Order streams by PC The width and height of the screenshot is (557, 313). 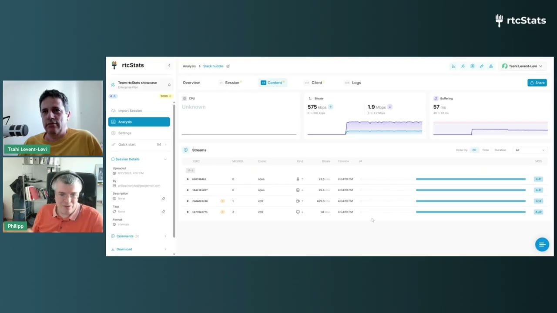pyautogui.click(x=474, y=150)
